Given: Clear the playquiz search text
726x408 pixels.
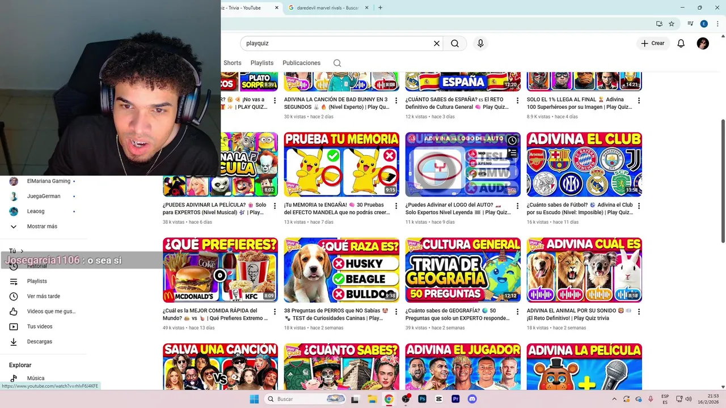Looking at the screenshot, I should point(437,44).
